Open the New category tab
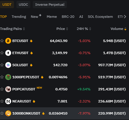The width and height of the screenshot is (129, 120). pos(35,17)
